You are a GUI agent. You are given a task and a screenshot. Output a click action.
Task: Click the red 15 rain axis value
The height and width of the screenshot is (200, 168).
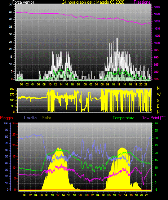(x=14, y=157)
